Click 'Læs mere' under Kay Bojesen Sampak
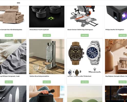 123,82
